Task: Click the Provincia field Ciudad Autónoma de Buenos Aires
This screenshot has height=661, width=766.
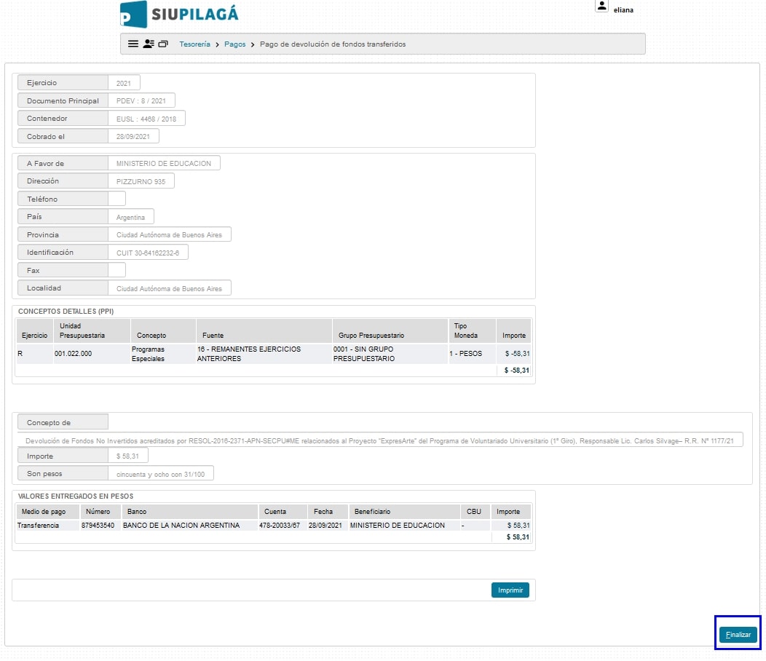Action: [x=170, y=234]
